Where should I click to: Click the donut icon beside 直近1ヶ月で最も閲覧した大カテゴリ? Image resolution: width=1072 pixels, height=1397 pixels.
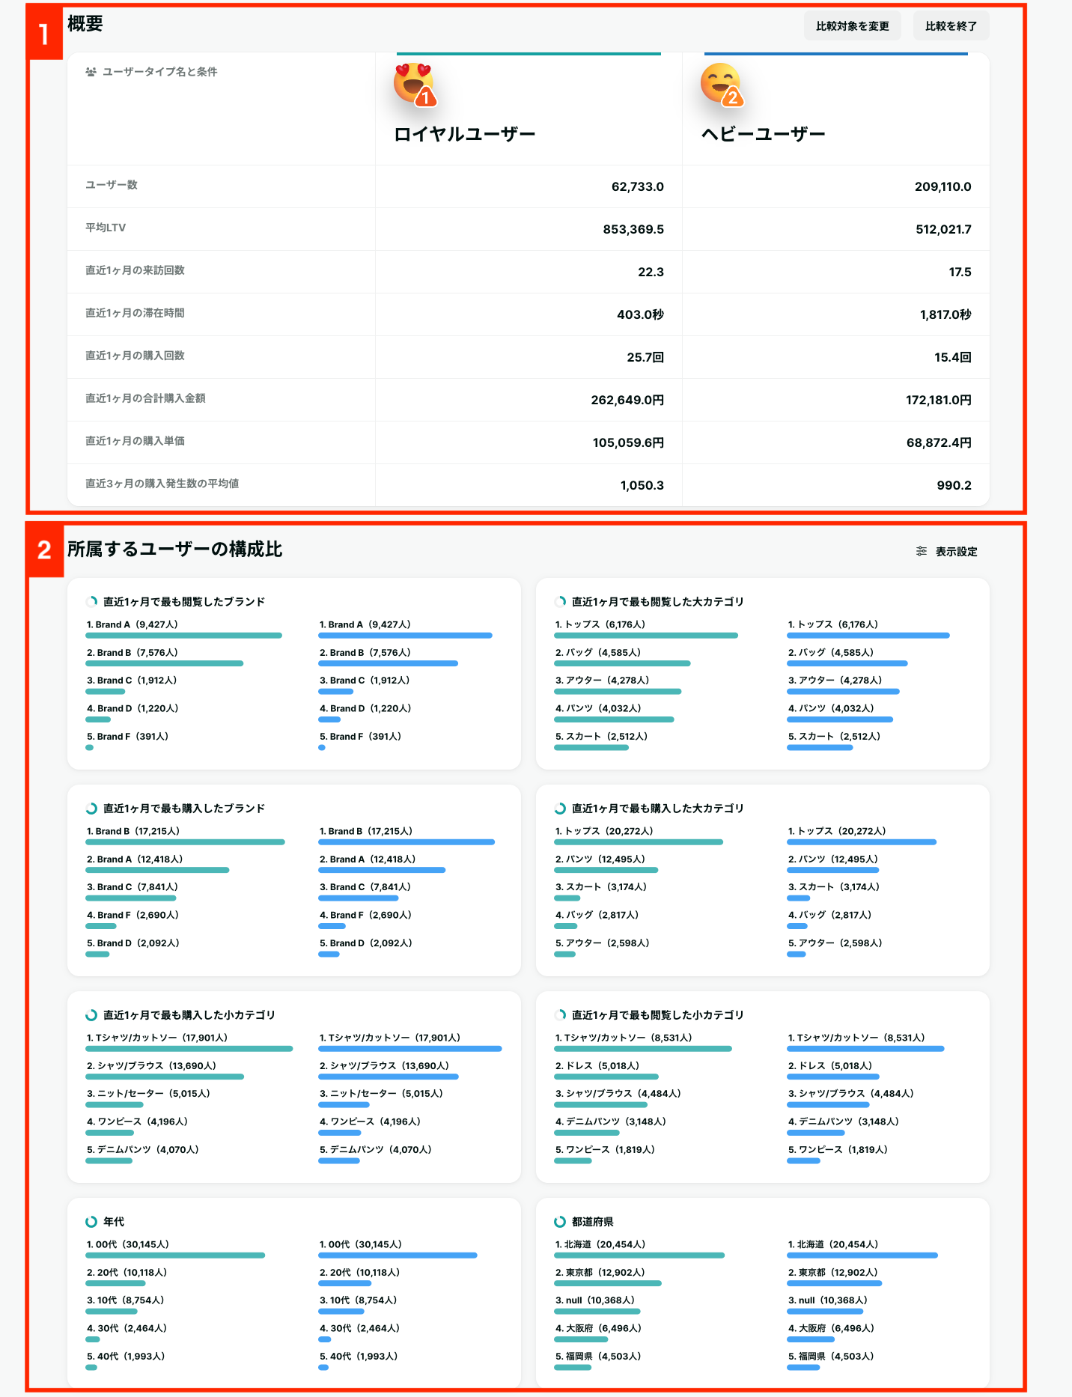560,601
